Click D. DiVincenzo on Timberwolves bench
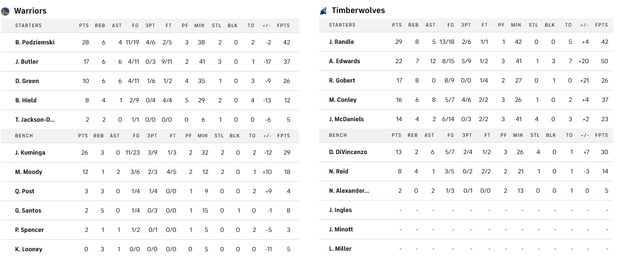The image size is (624, 257). (348, 152)
